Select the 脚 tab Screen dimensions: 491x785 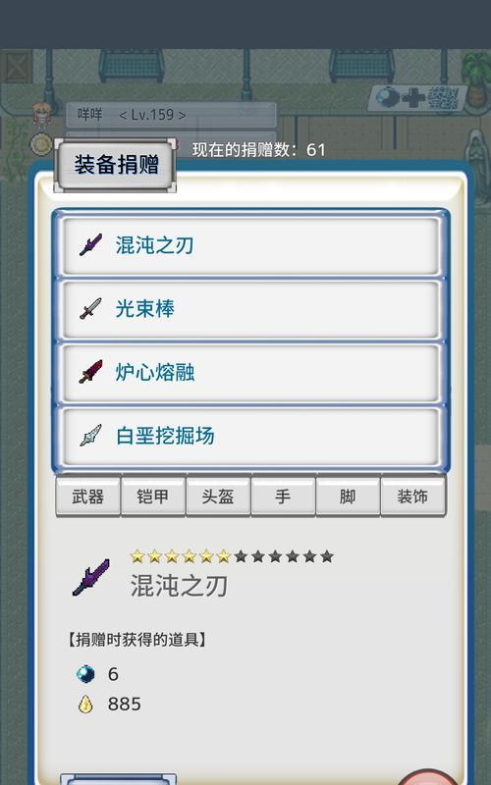point(348,497)
